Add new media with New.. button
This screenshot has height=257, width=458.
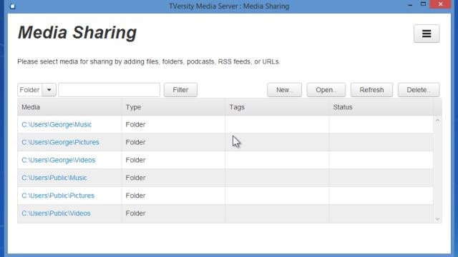(284, 90)
